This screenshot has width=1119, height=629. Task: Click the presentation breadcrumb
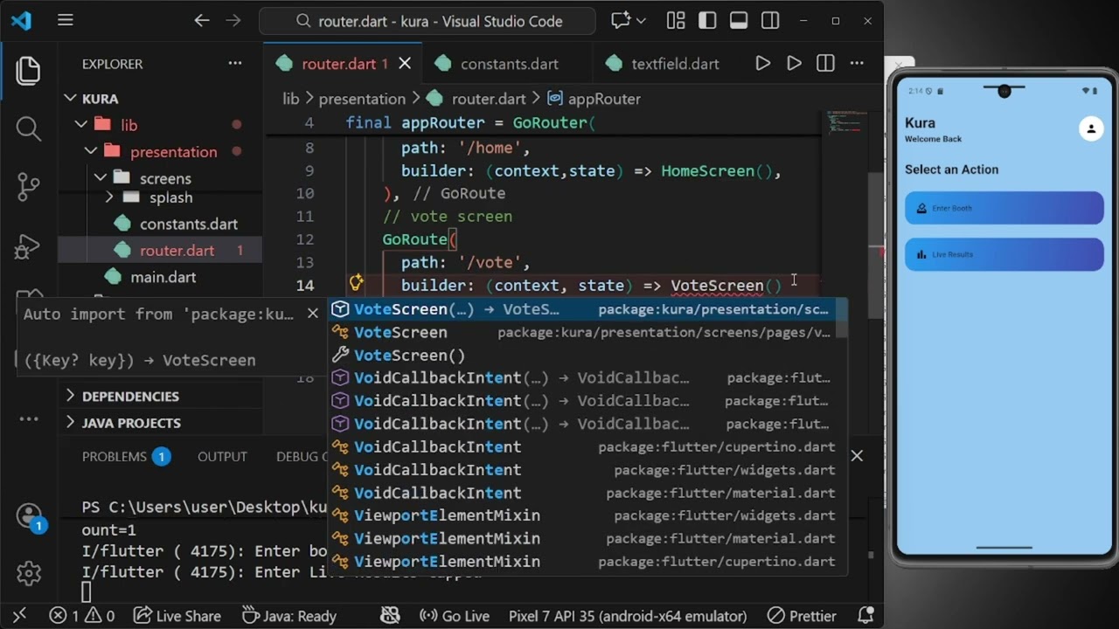[362, 99]
